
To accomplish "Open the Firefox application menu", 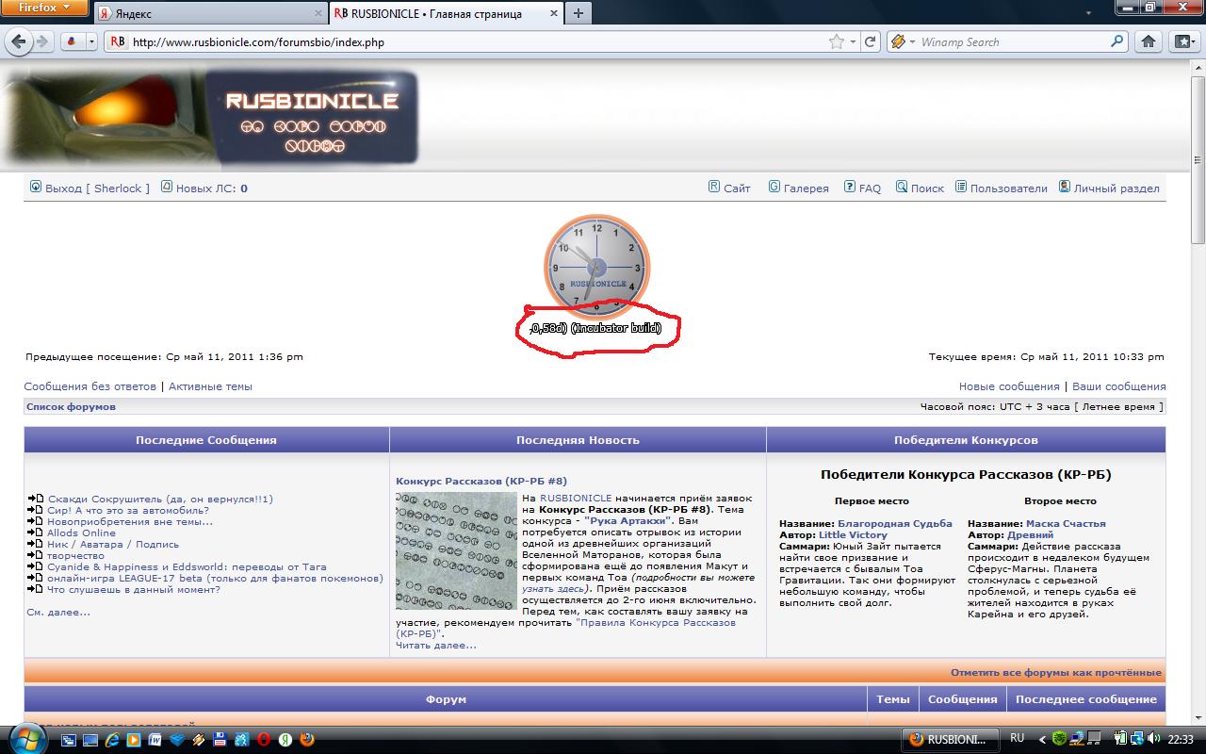I will point(45,8).
